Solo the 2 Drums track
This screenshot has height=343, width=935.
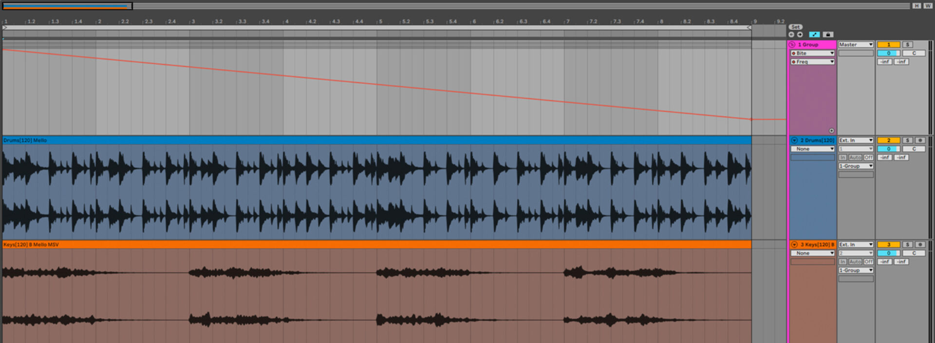pyautogui.click(x=908, y=140)
